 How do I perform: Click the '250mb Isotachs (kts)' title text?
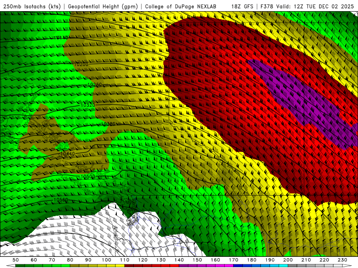pos(32,6)
